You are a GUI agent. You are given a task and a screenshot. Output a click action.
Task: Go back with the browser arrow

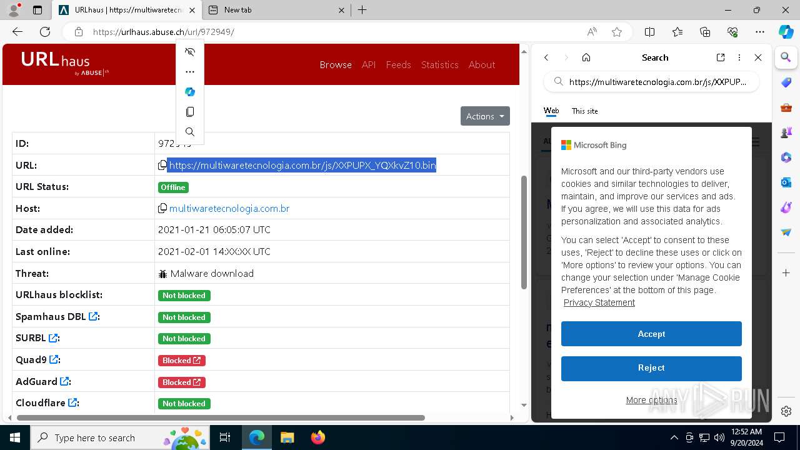[17, 32]
